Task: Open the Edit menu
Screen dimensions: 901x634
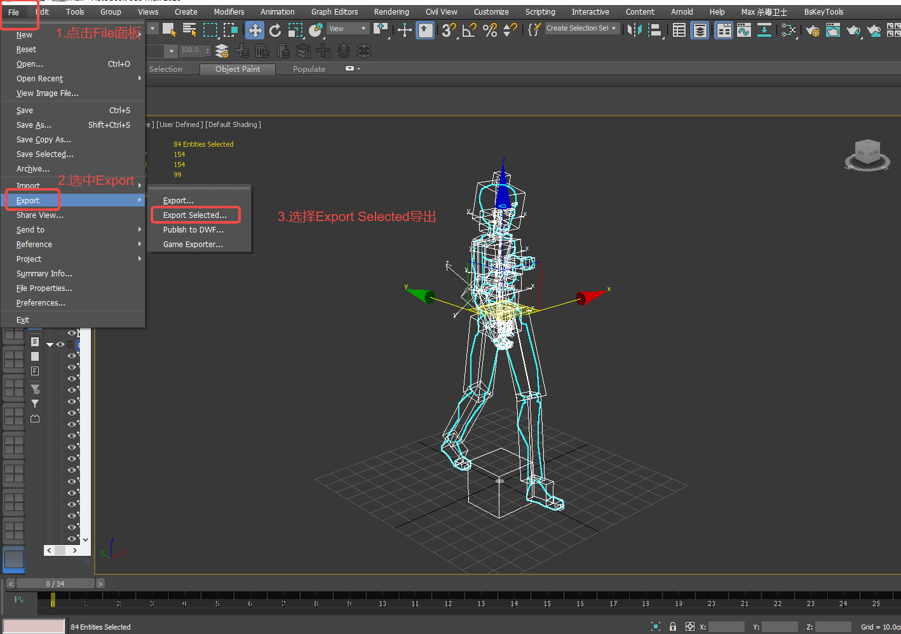Action: tap(43, 11)
